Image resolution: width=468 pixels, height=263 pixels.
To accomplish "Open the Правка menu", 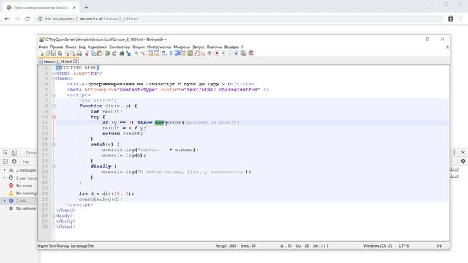I will (x=56, y=47).
